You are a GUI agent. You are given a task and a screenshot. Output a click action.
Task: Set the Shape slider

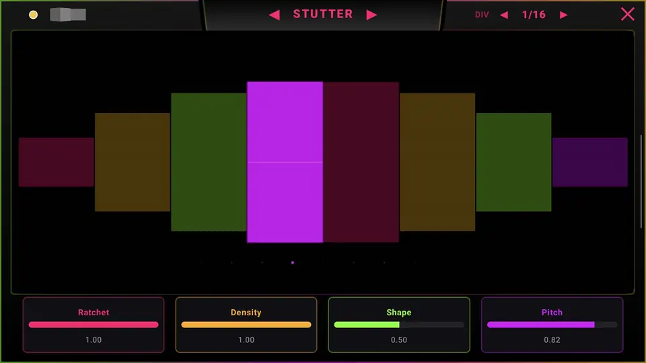tap(399, 325)
